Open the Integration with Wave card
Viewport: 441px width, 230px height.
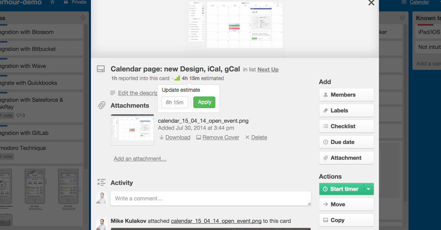click(x=41, y=65)
